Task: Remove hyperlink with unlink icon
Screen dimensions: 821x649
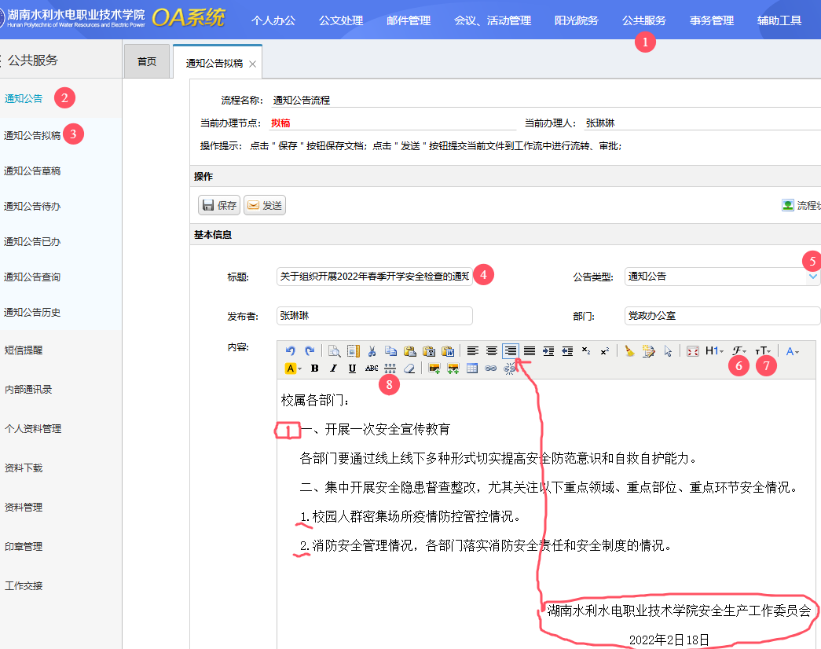Action: coord(509,368)
